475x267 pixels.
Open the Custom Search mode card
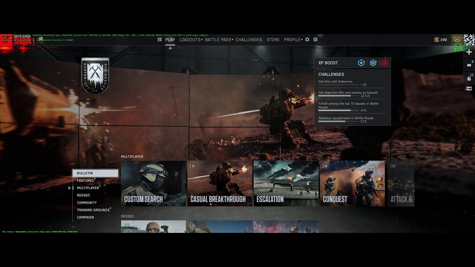[x=154, y=184]
